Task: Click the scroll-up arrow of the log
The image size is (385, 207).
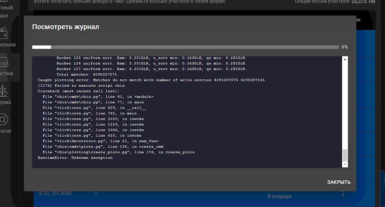Action: (345, 59)
